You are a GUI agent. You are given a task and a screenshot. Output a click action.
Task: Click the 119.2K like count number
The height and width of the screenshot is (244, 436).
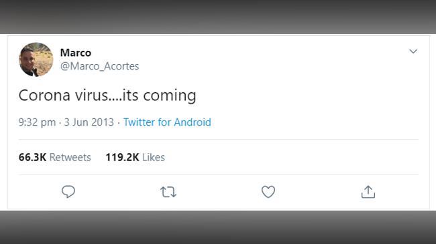pyautogui.click(x=122, y=157)
